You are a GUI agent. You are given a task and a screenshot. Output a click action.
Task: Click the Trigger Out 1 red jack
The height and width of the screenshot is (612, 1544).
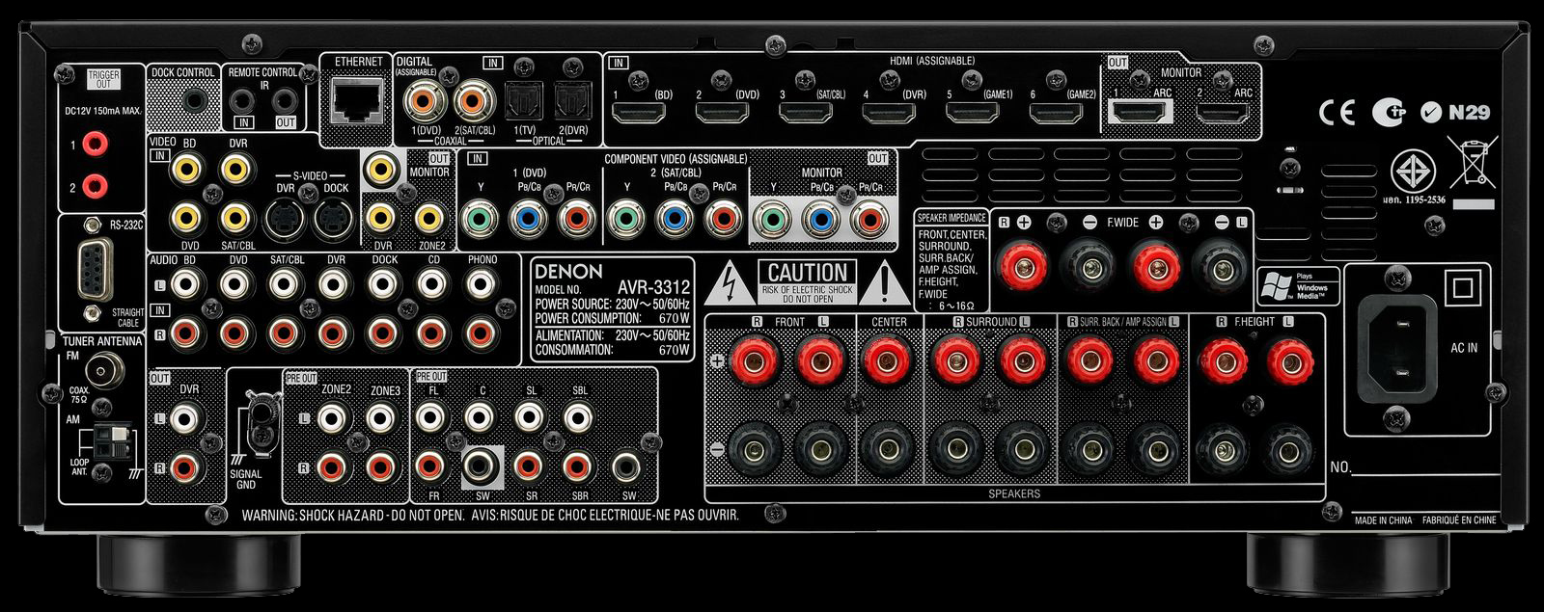94,145
